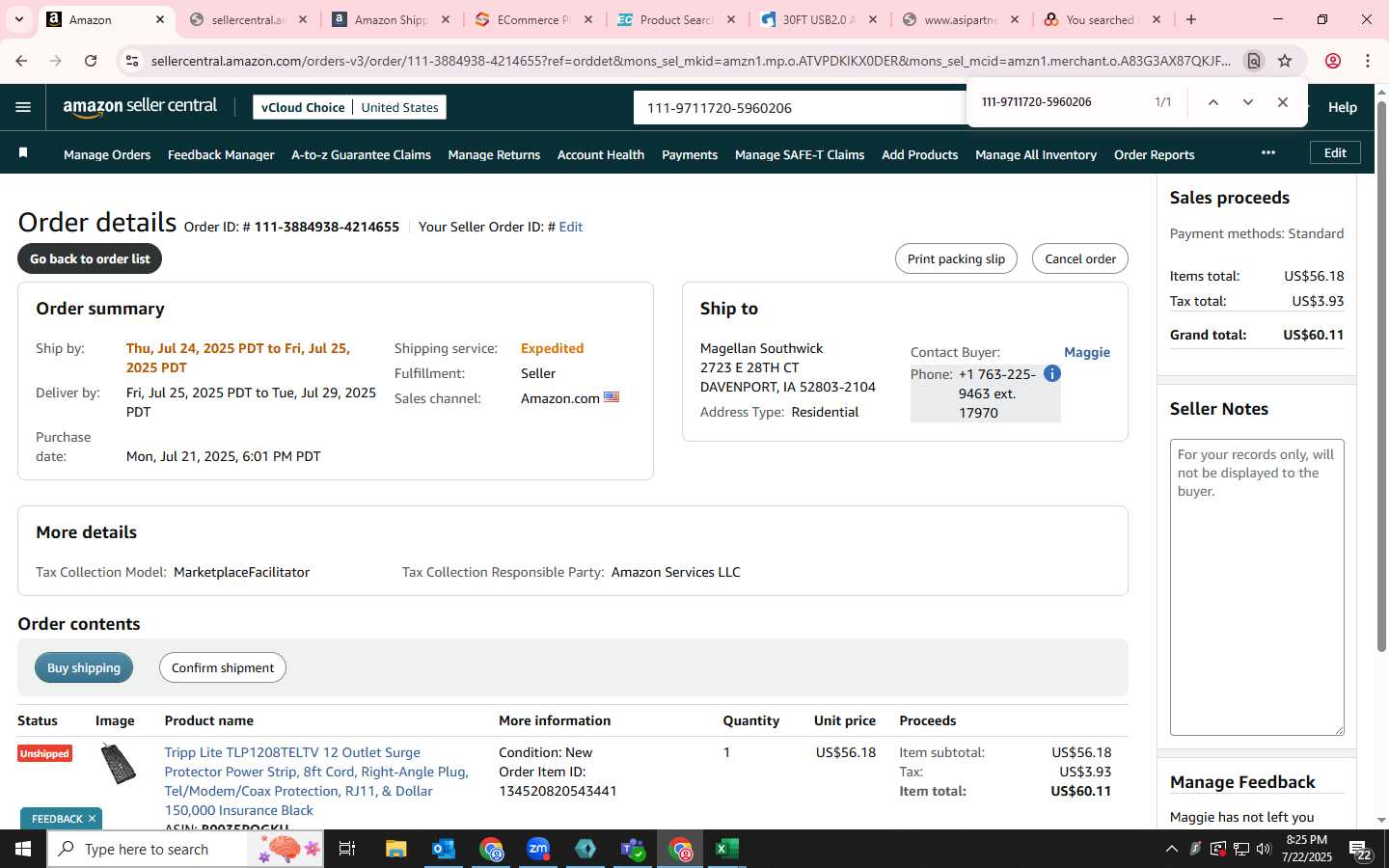
Task: Open the Tripp Lite surge protector product link
Action: [x=316, y=781]
